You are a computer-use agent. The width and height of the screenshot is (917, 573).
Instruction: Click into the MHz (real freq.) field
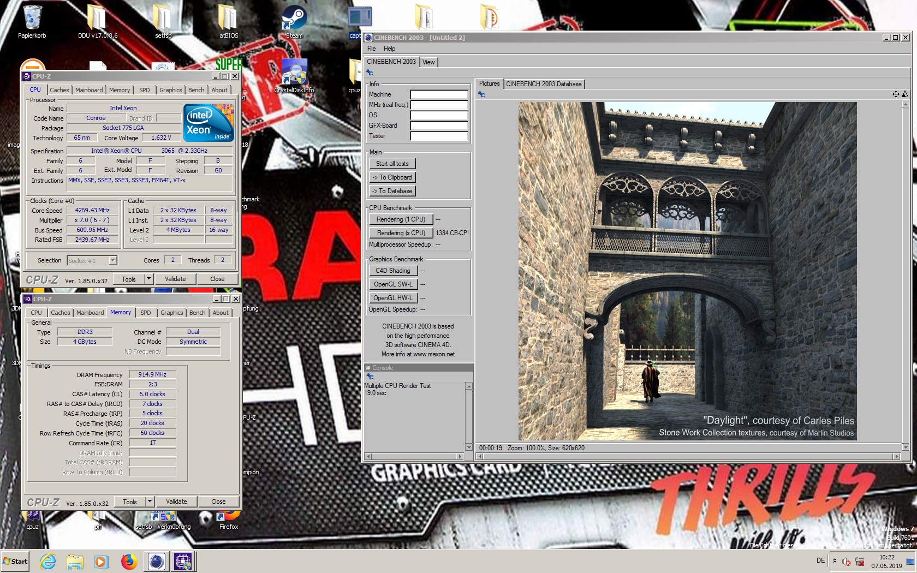(439, 105)
